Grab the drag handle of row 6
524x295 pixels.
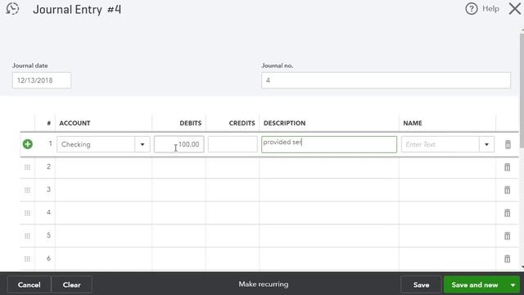27,259
